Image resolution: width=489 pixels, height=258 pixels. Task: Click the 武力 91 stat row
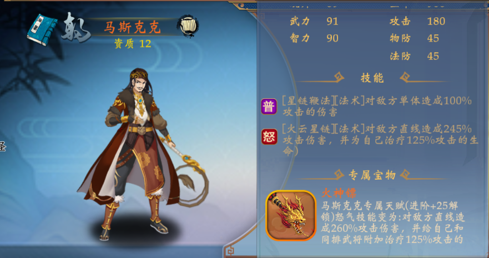click(314, 21)
